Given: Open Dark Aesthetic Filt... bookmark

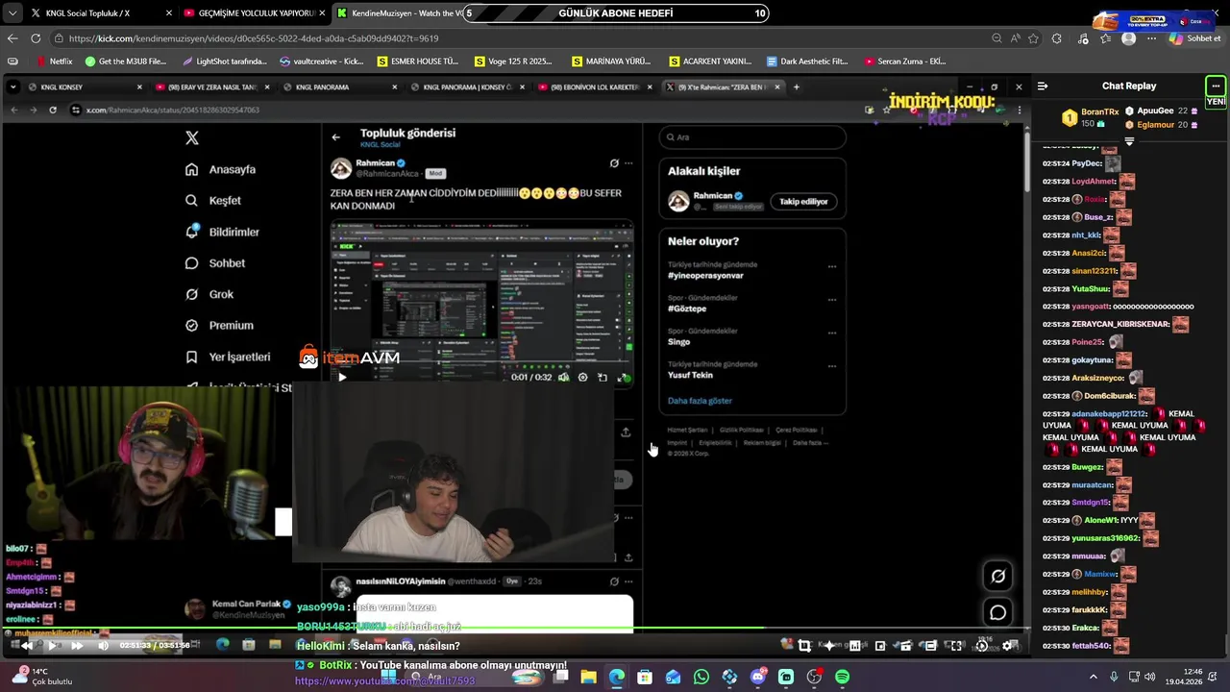Looking at the screenshot, I should pos(806,62).
